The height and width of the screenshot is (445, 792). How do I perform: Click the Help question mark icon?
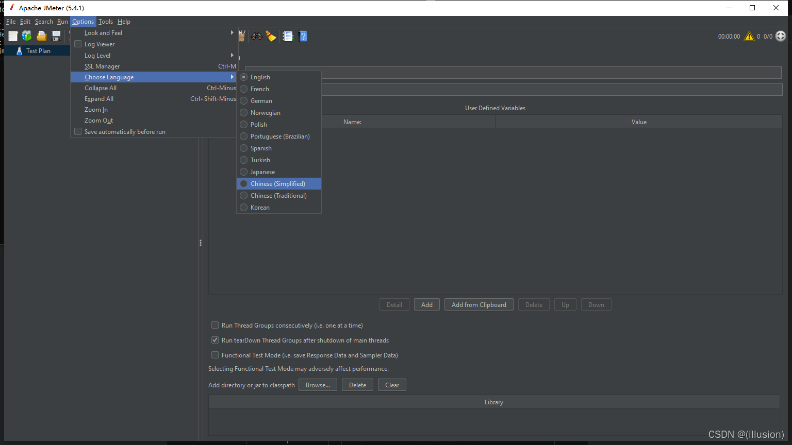click(x=303, y=36)
